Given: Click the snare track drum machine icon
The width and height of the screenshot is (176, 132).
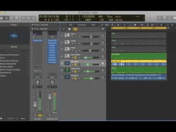Looking at the screenshot, I should [67, 42].
